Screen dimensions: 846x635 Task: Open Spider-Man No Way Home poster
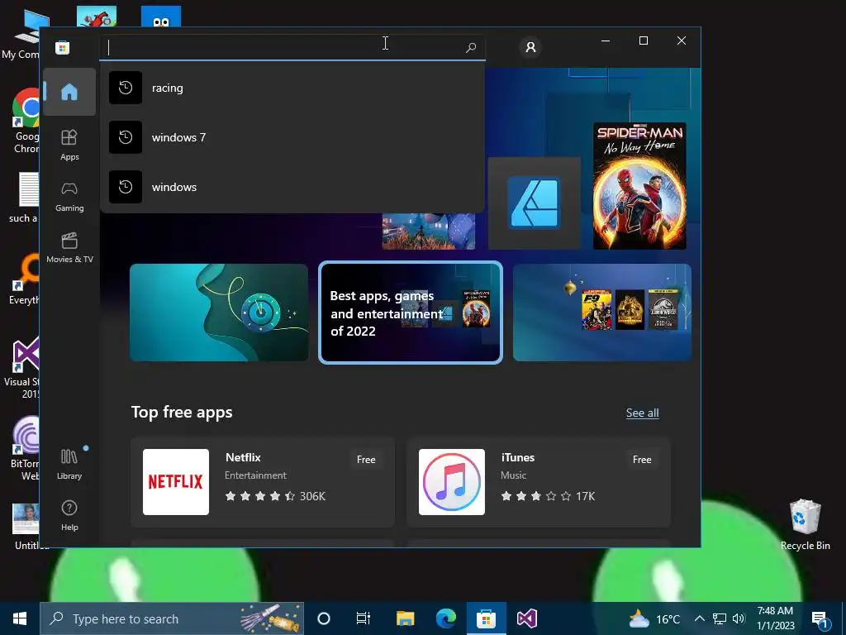coord(639,186)
